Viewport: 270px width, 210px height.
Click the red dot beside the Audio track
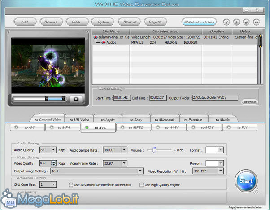pyautogui.click(x=103, y=42)
